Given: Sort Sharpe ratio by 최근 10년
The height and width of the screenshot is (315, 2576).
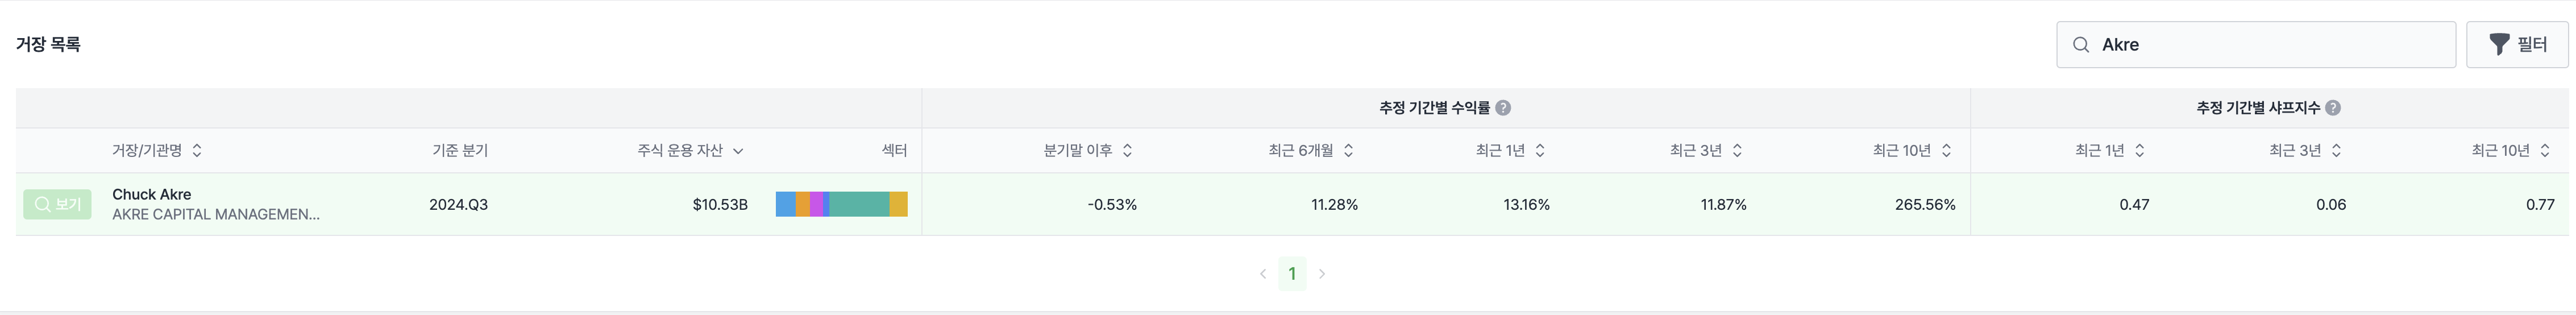Looking at the screenshot, I should coord(2545,150).
